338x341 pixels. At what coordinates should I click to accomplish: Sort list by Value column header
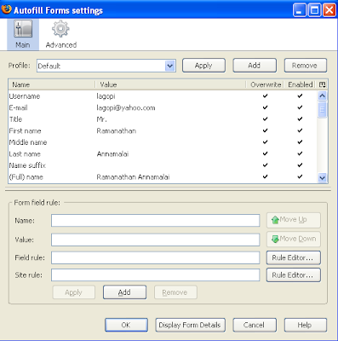coord(170,84)
